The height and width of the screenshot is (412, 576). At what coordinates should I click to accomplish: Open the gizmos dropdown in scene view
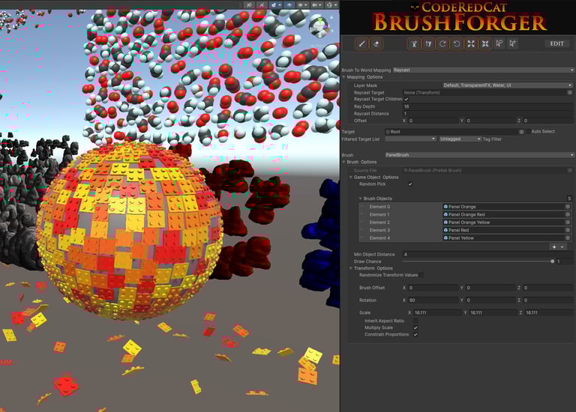pos(331,4)
